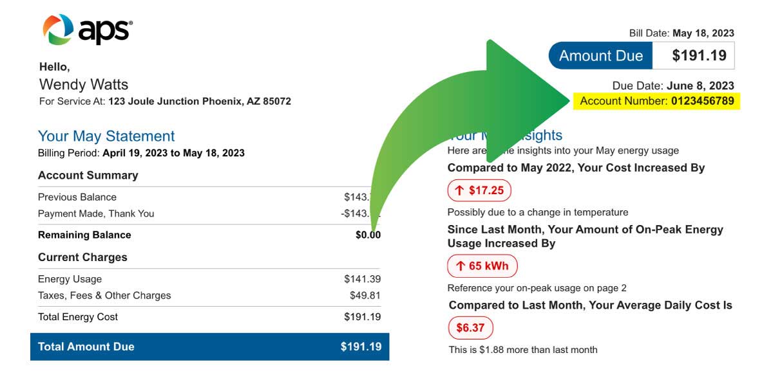Click the APS logo icon

point(58,30)
